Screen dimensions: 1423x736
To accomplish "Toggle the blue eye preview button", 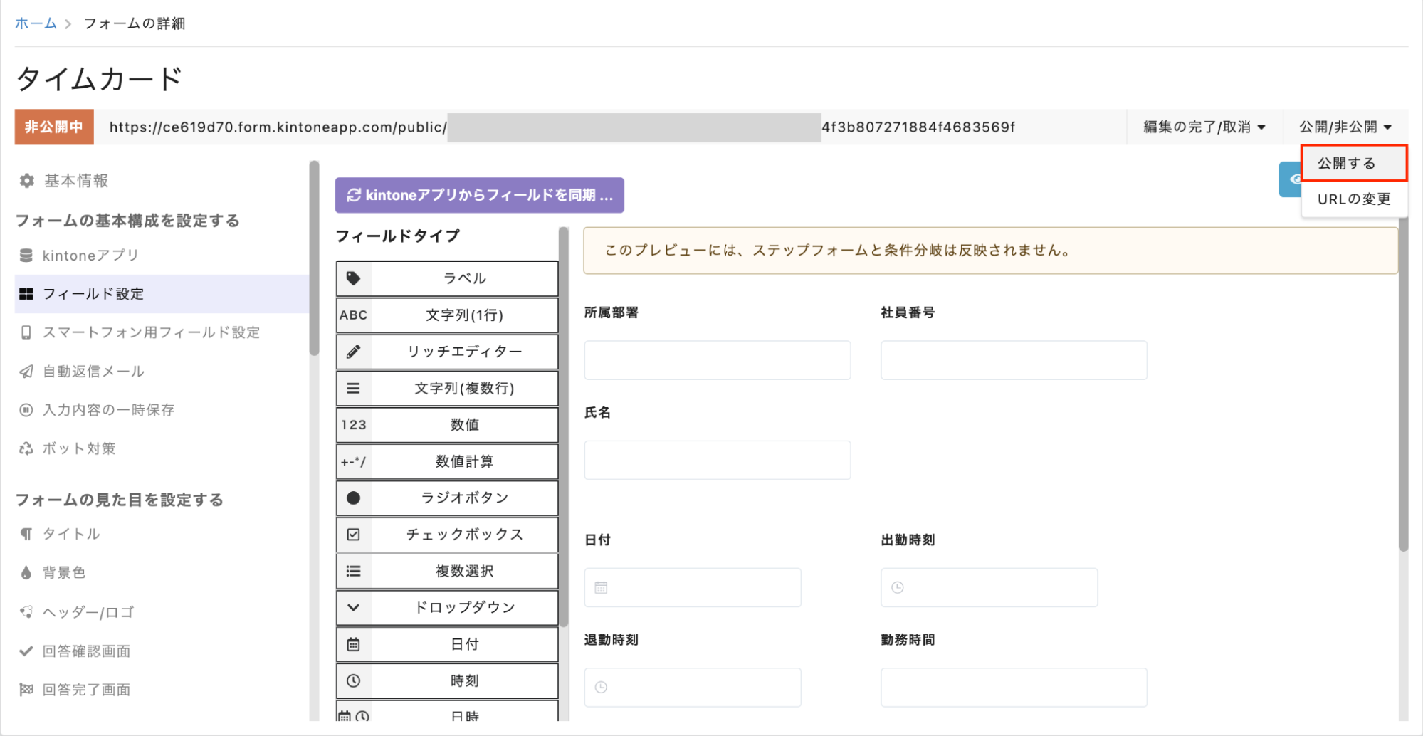I will pyautogui.click(x=1290, y=179).
